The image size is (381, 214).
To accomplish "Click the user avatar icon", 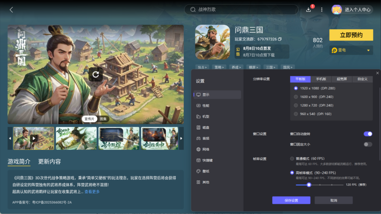I will tap(336, 10).
